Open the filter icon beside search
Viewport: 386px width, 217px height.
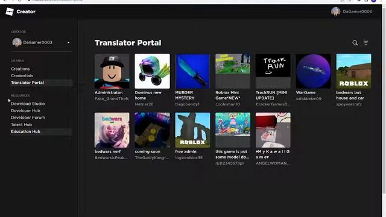click(366, 43)
